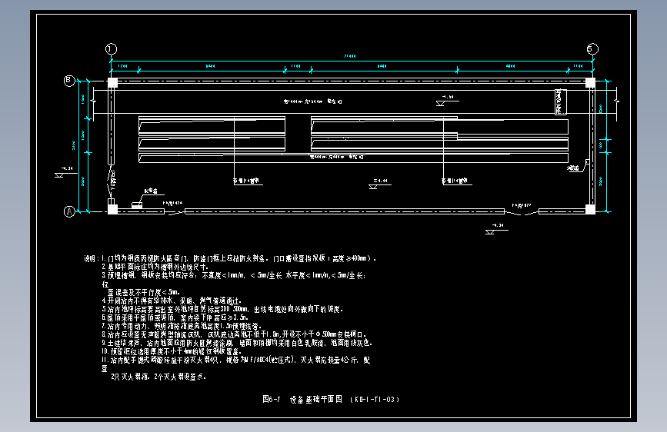
Task: Select the column at axis A and 1
Action: [112, 209]
